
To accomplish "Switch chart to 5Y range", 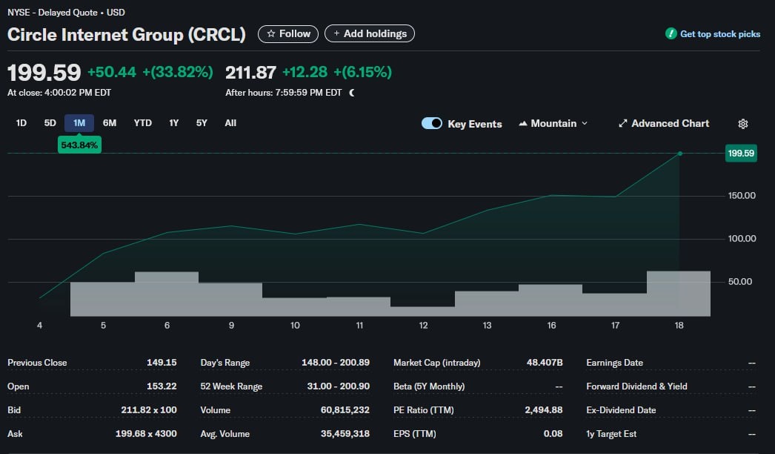I will coord(202,123).
